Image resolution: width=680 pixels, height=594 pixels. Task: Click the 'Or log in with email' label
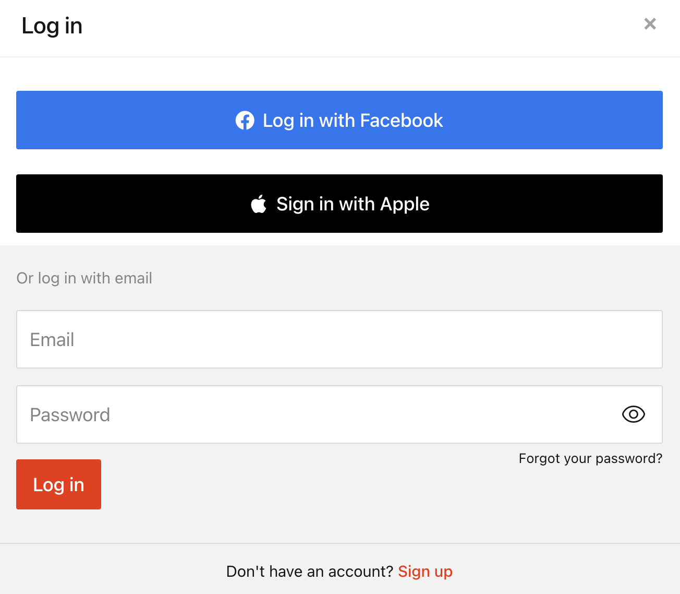[84, 278]
